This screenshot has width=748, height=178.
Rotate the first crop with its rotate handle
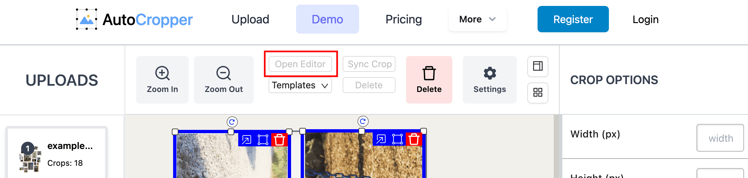[x=232, y=122]
